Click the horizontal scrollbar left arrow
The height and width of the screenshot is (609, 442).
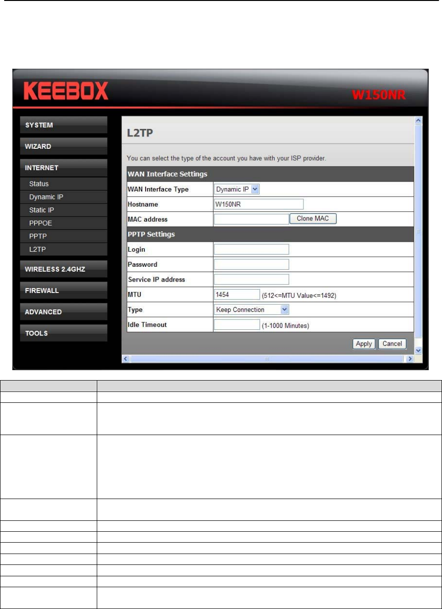126,359
